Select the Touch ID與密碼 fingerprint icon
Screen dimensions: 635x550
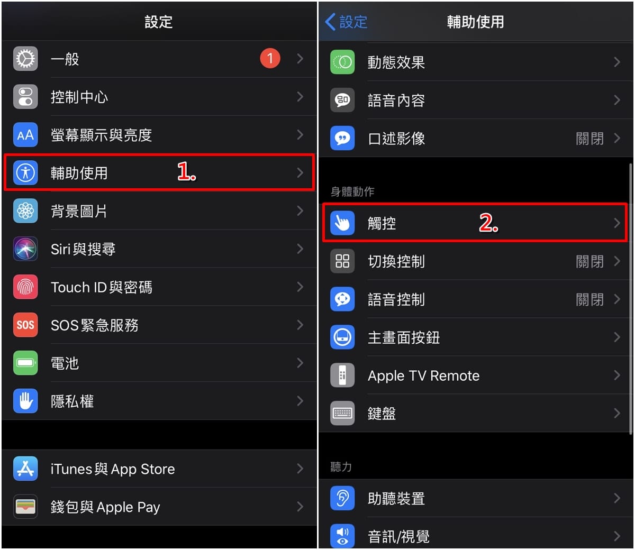25,287
